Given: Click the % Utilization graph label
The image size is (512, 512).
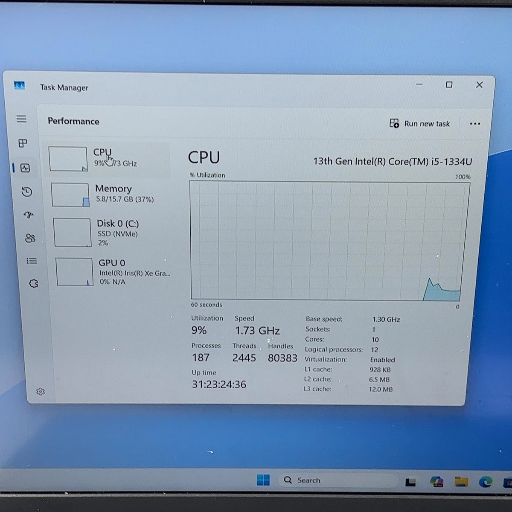Looking at the screenshot, I should [x=207, y=175].
